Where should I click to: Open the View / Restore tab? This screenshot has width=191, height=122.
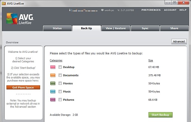point(116,28)
